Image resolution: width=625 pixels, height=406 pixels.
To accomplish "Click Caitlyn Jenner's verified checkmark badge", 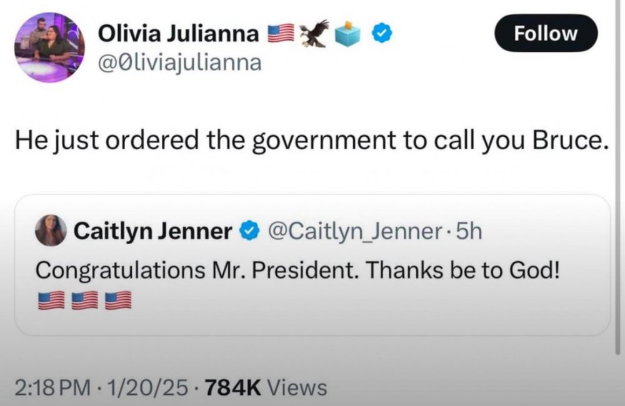I will click(249, 232).
